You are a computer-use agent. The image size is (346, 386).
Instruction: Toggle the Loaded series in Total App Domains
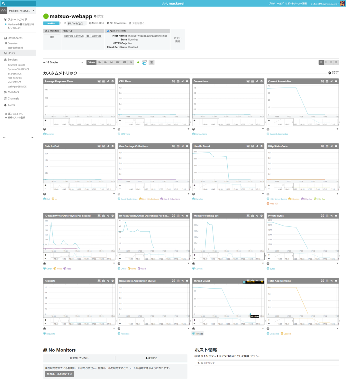(286, 334)
